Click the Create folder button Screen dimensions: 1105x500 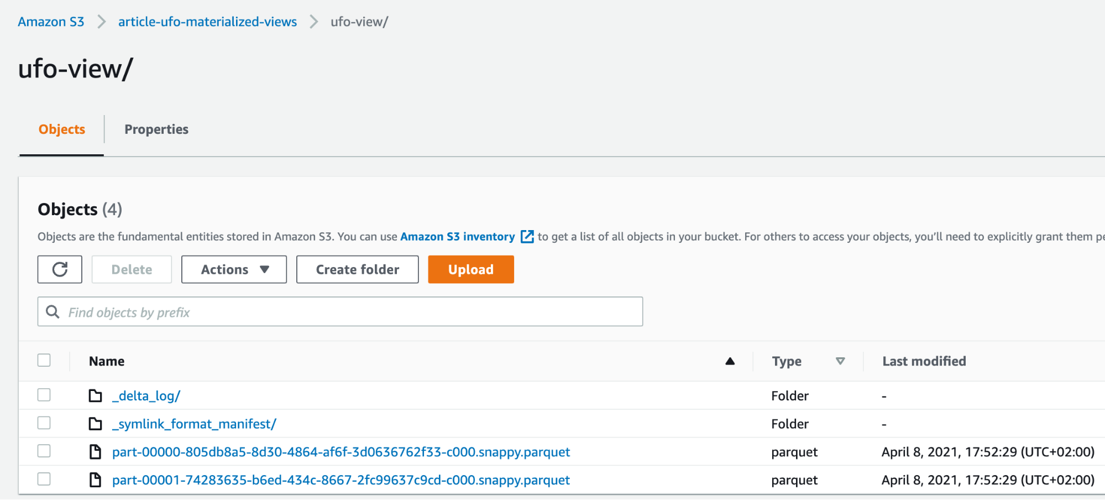click(x=357, y=269)
